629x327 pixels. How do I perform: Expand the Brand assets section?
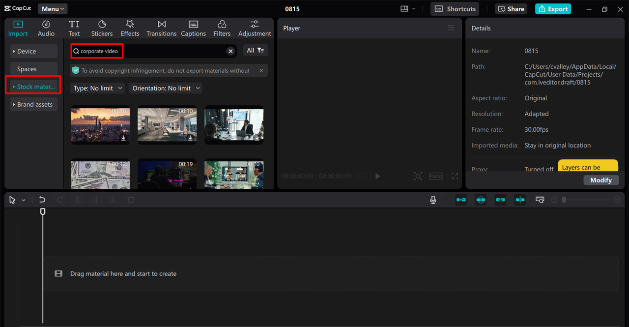[34, 104]
